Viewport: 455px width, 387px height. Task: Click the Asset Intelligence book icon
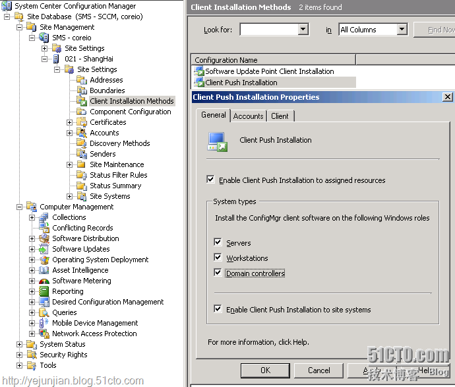click(x=44, y=270)
